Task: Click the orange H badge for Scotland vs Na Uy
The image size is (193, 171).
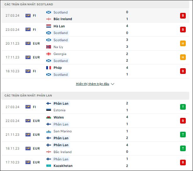Action: click(x=183, y=43)
